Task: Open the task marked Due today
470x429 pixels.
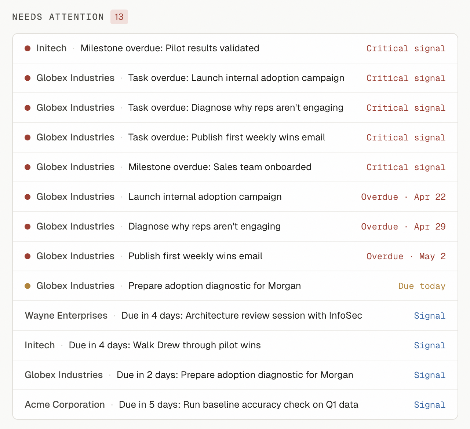Action: (x=235, y=286)
